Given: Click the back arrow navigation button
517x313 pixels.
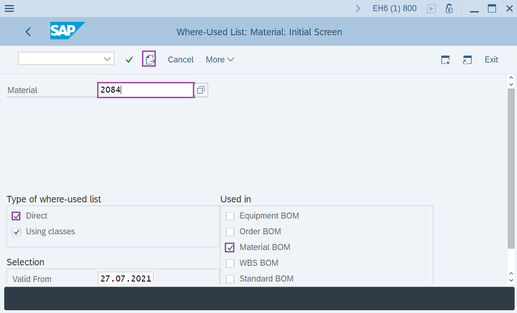Looking at the screenshot, I should click(x=28, y=31).
